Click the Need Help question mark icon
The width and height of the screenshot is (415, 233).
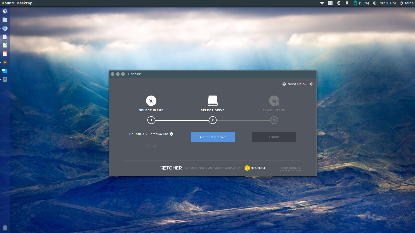click(x=284, y=84)
